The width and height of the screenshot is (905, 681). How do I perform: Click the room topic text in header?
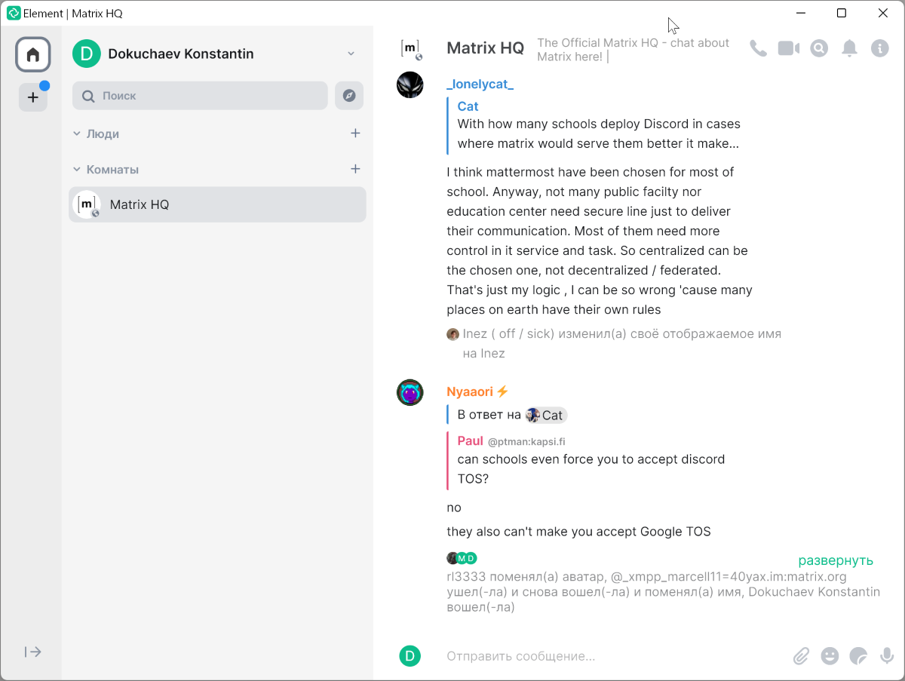tap(633, 50)
